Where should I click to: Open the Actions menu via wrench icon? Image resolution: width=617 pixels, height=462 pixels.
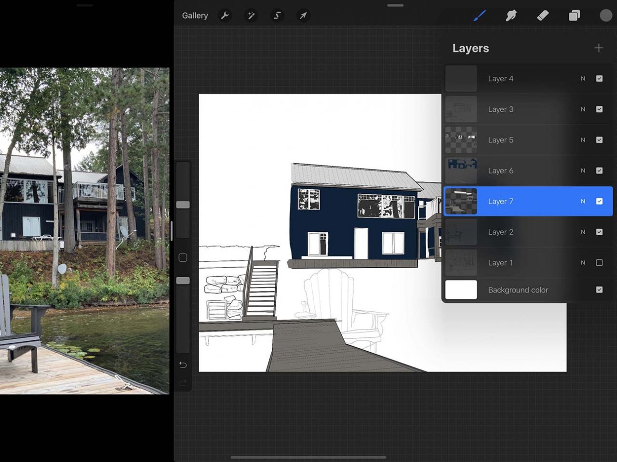(x=225, y=15)
